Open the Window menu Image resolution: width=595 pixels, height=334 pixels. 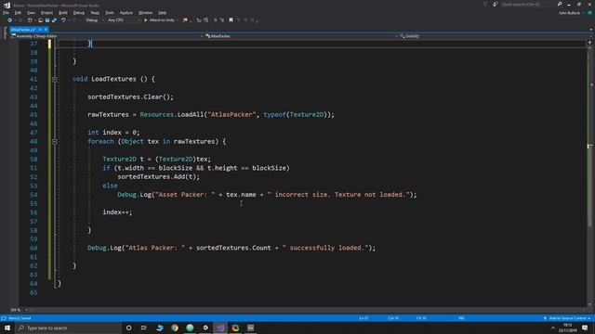[x=145, y=13]
